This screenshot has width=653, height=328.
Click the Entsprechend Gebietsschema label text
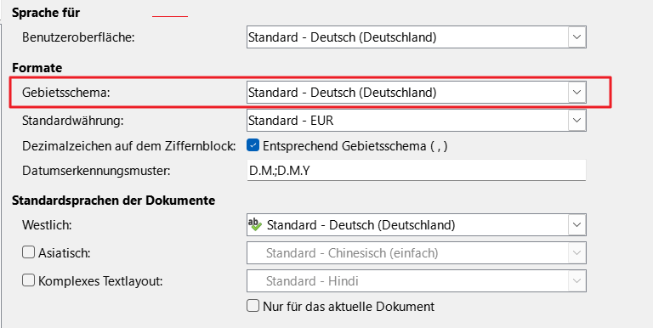tap(355, 146)
